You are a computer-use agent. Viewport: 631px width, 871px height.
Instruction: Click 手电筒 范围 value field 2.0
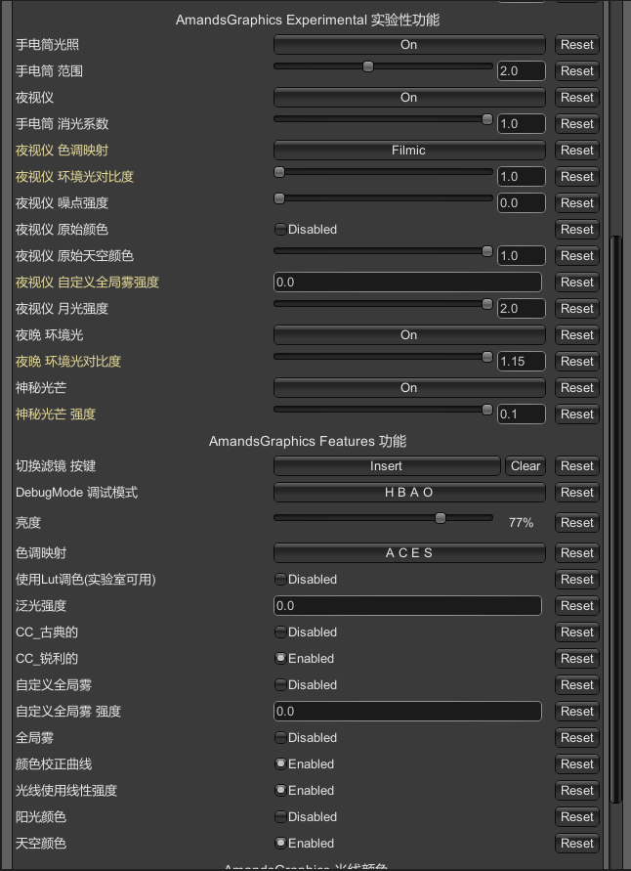[x=522, y=71]
